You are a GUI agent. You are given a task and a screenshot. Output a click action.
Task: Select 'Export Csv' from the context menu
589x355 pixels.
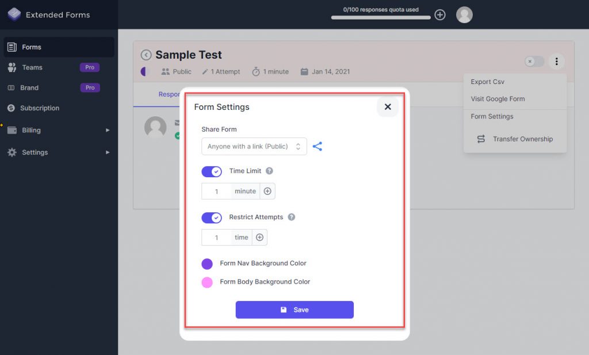(488, 81)
